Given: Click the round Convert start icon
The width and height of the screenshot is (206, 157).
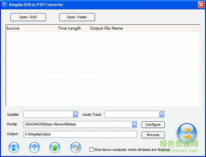Looking at the screenshot, I should point(187,133).
